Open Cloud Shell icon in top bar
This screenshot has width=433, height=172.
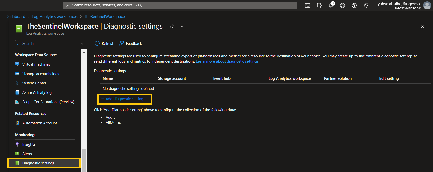pos(307,5)
